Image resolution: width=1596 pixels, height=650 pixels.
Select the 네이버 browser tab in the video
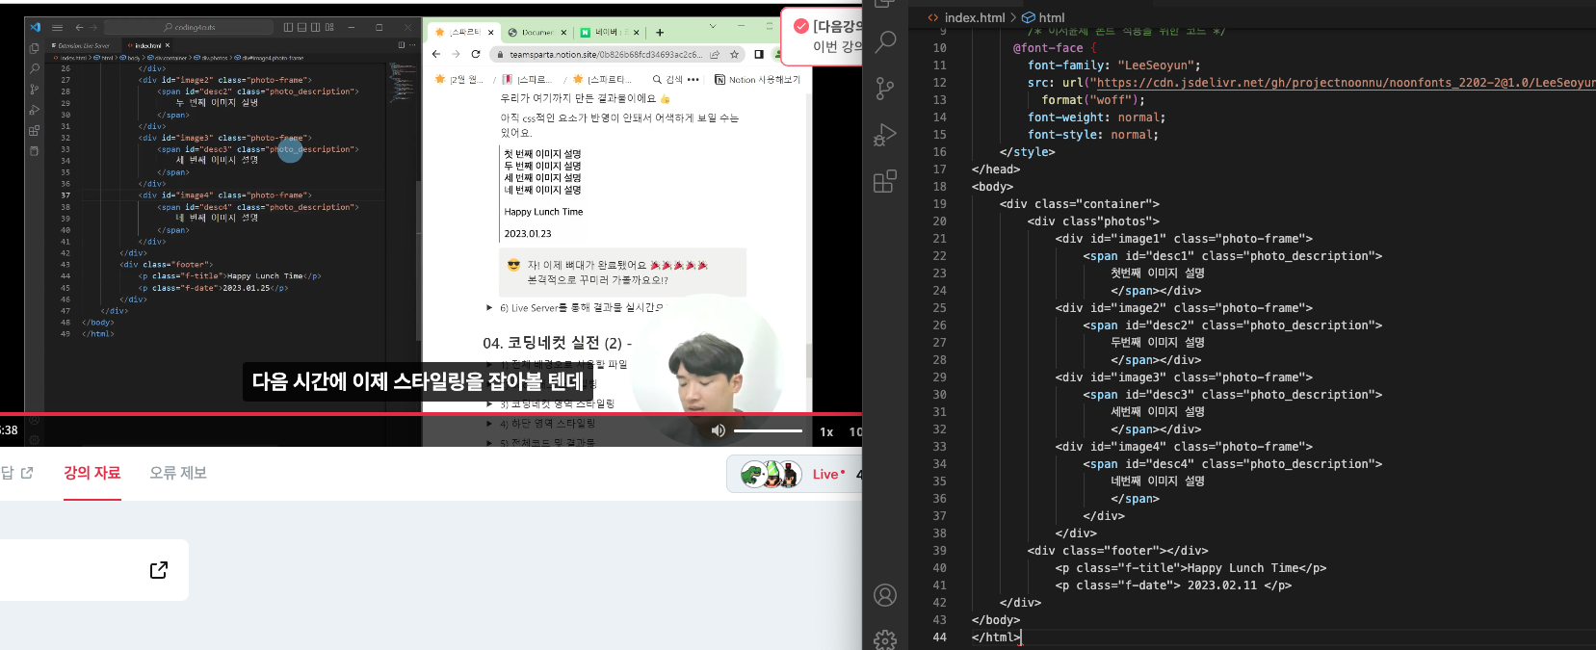click(x=610, y=32)
